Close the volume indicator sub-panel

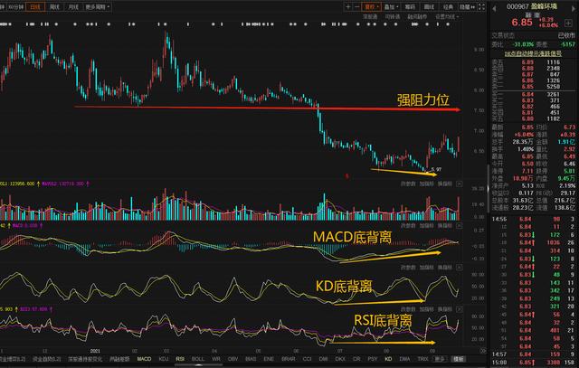(x=459, y=184)
